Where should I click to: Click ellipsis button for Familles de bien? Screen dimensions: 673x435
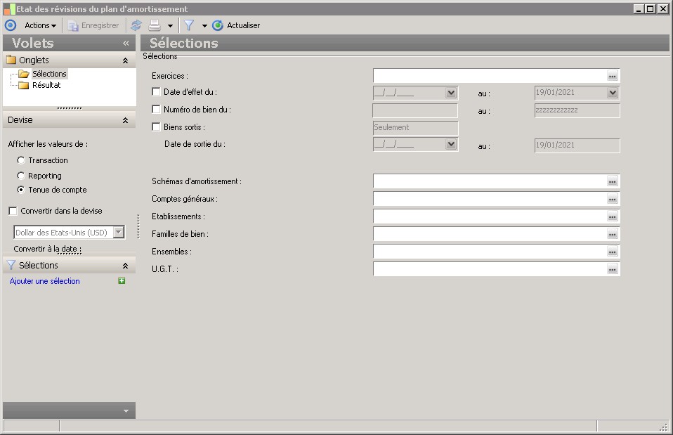pyautogui.click(x=612, y=234)
